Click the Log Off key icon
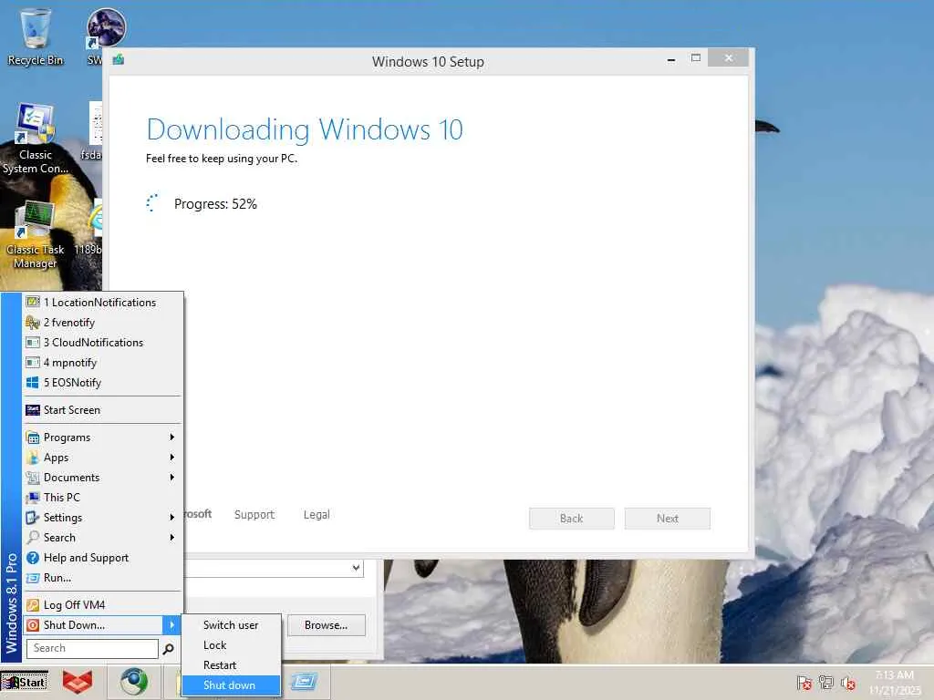This screenshot has width=934, height=700. 33,605
